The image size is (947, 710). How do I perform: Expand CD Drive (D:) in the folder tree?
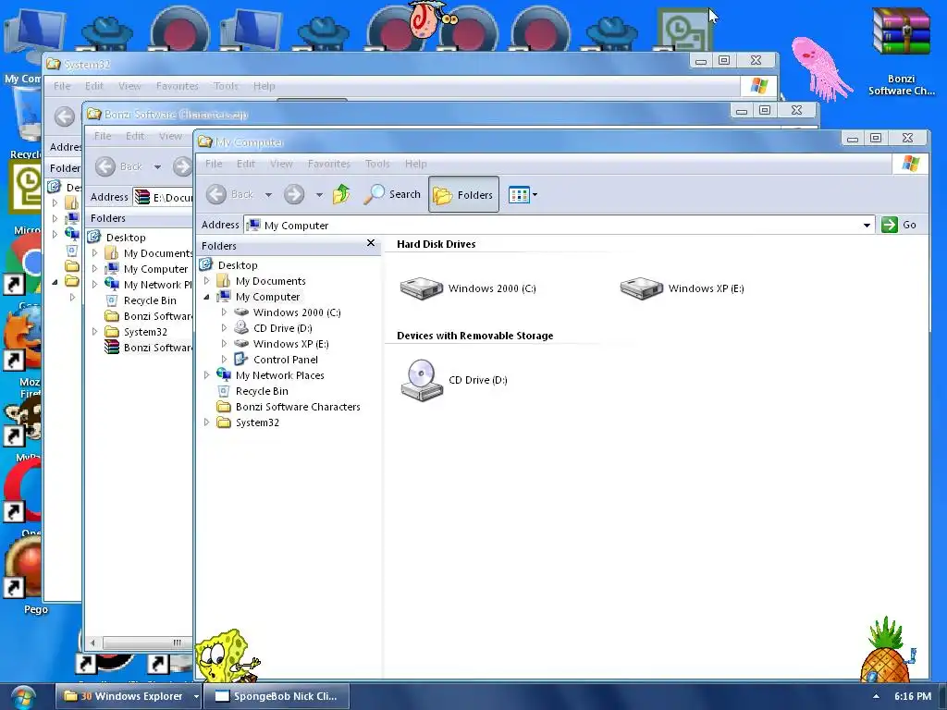(224, 328)
